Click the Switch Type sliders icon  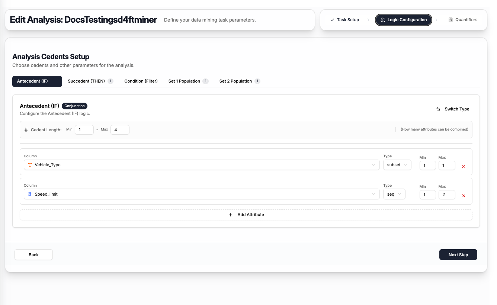tap(438, 109)
